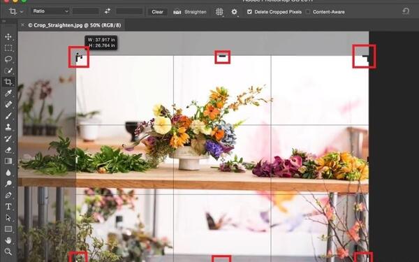Expand the toolbar with the double-arrow toggle
This screenshot has height=262, width=419.
click(x=4, y=21)
